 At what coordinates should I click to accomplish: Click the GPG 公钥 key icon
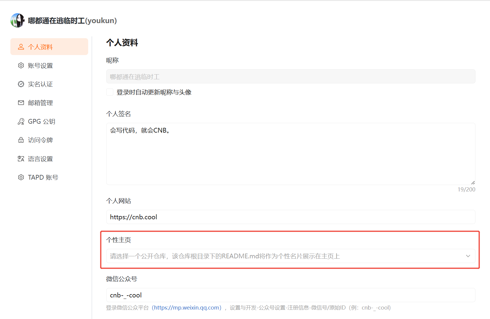[21, 121]
